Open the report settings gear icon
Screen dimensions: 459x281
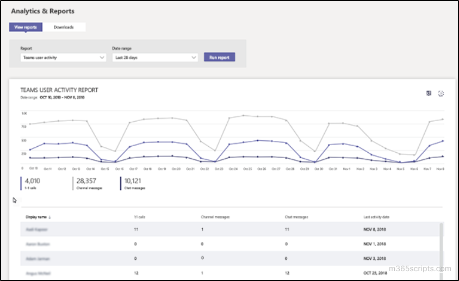tap(441, 93)
